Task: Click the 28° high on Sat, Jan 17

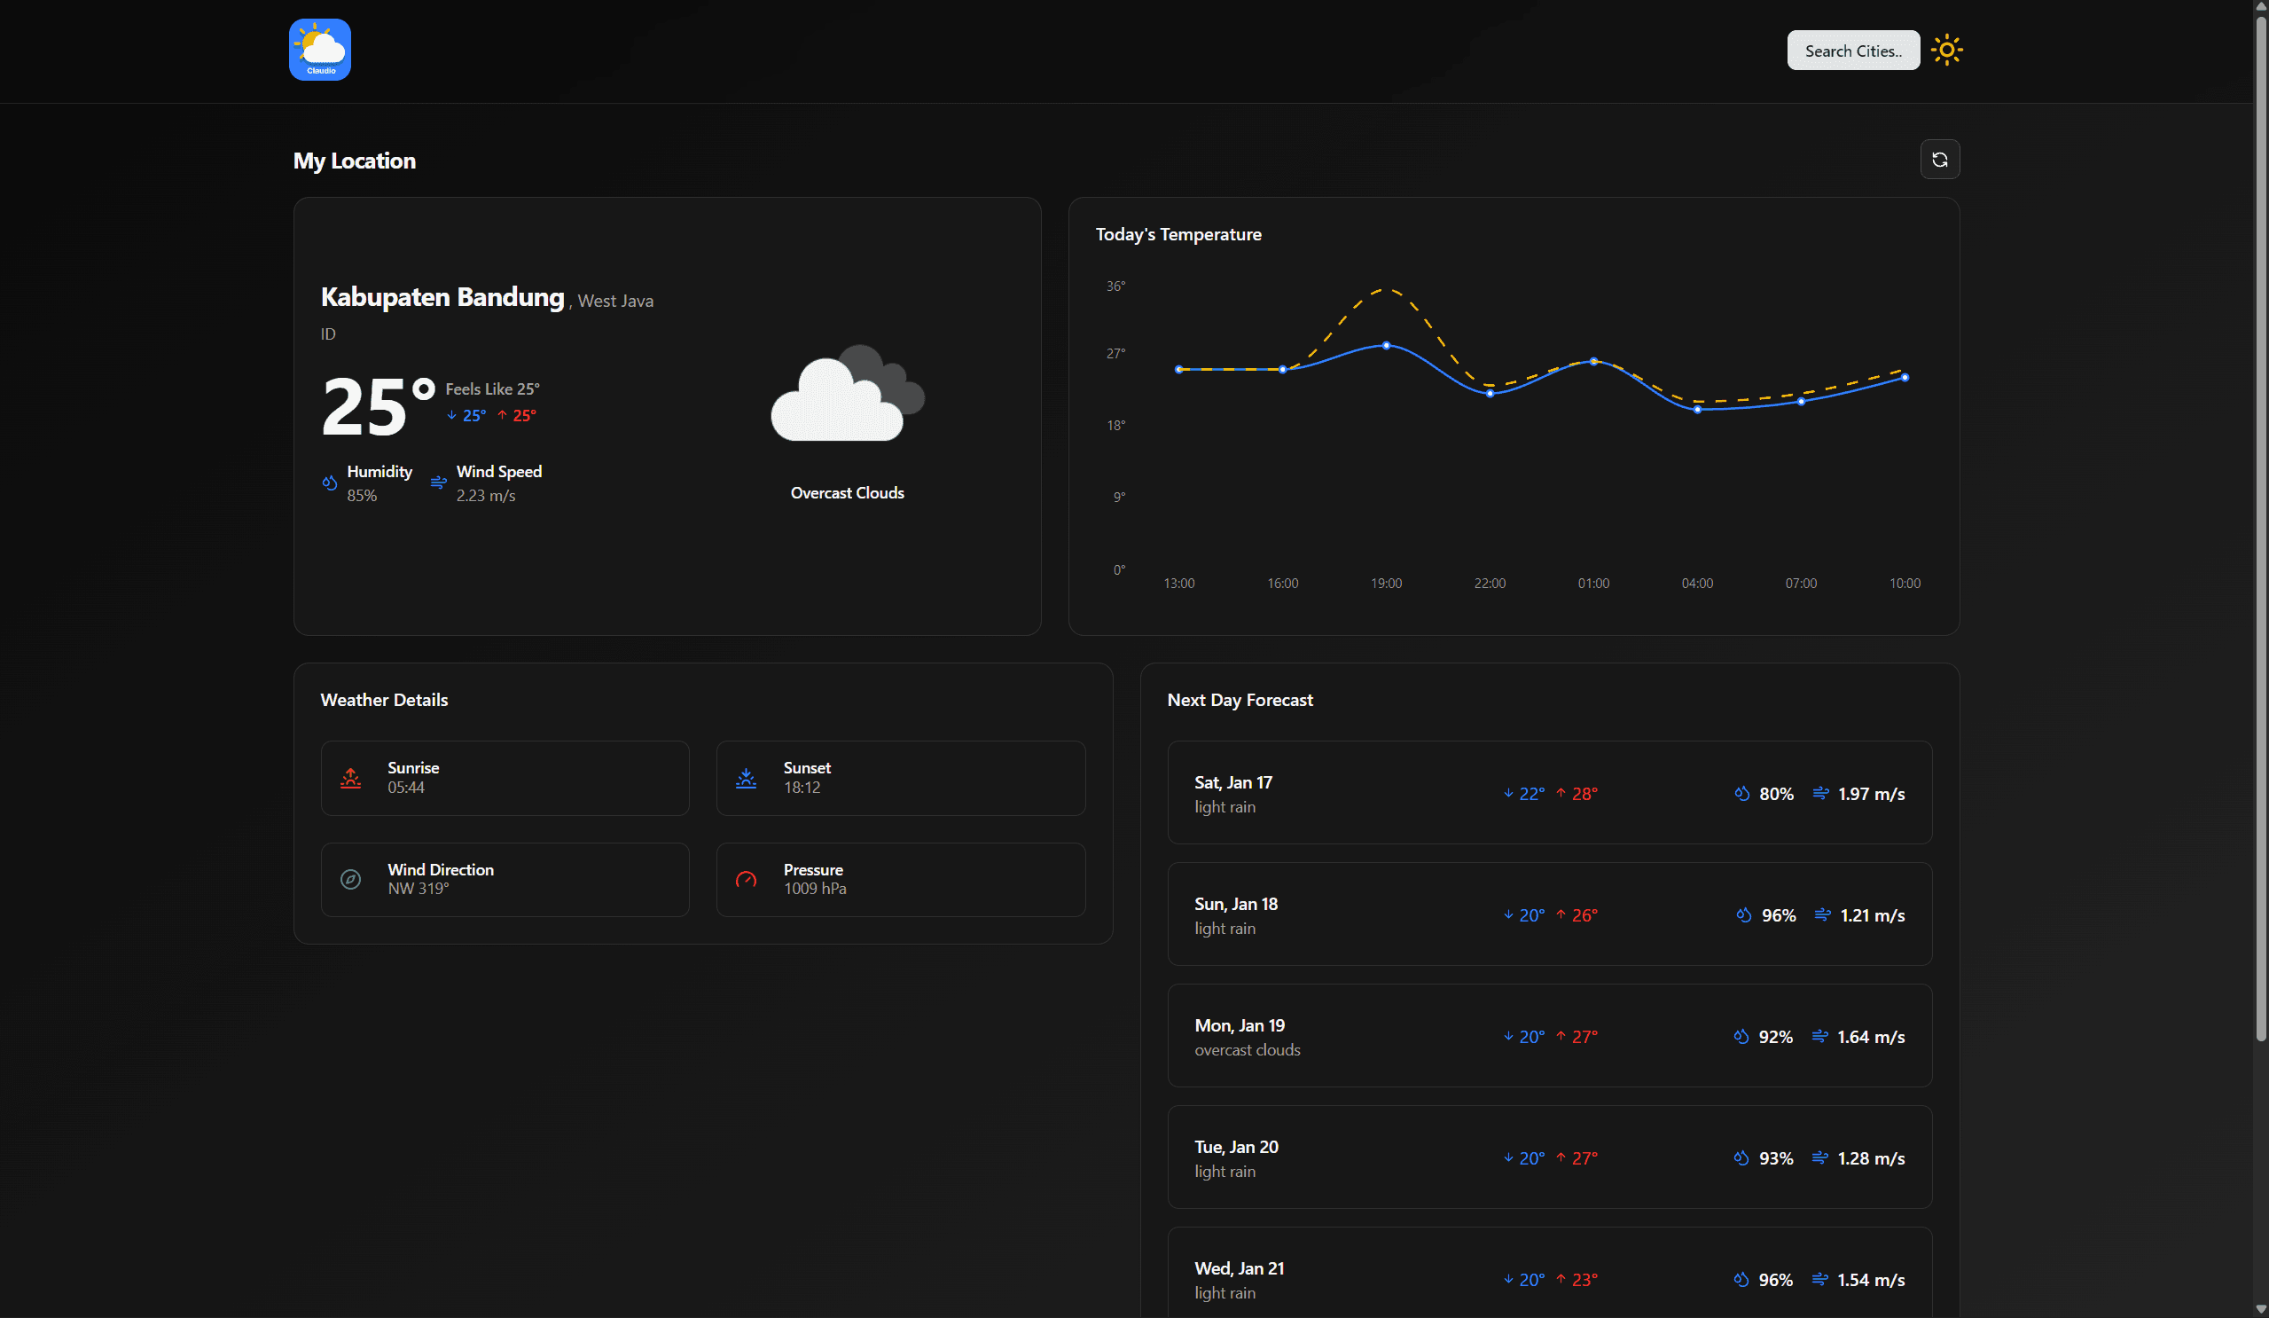Action: pos(1584,794)
